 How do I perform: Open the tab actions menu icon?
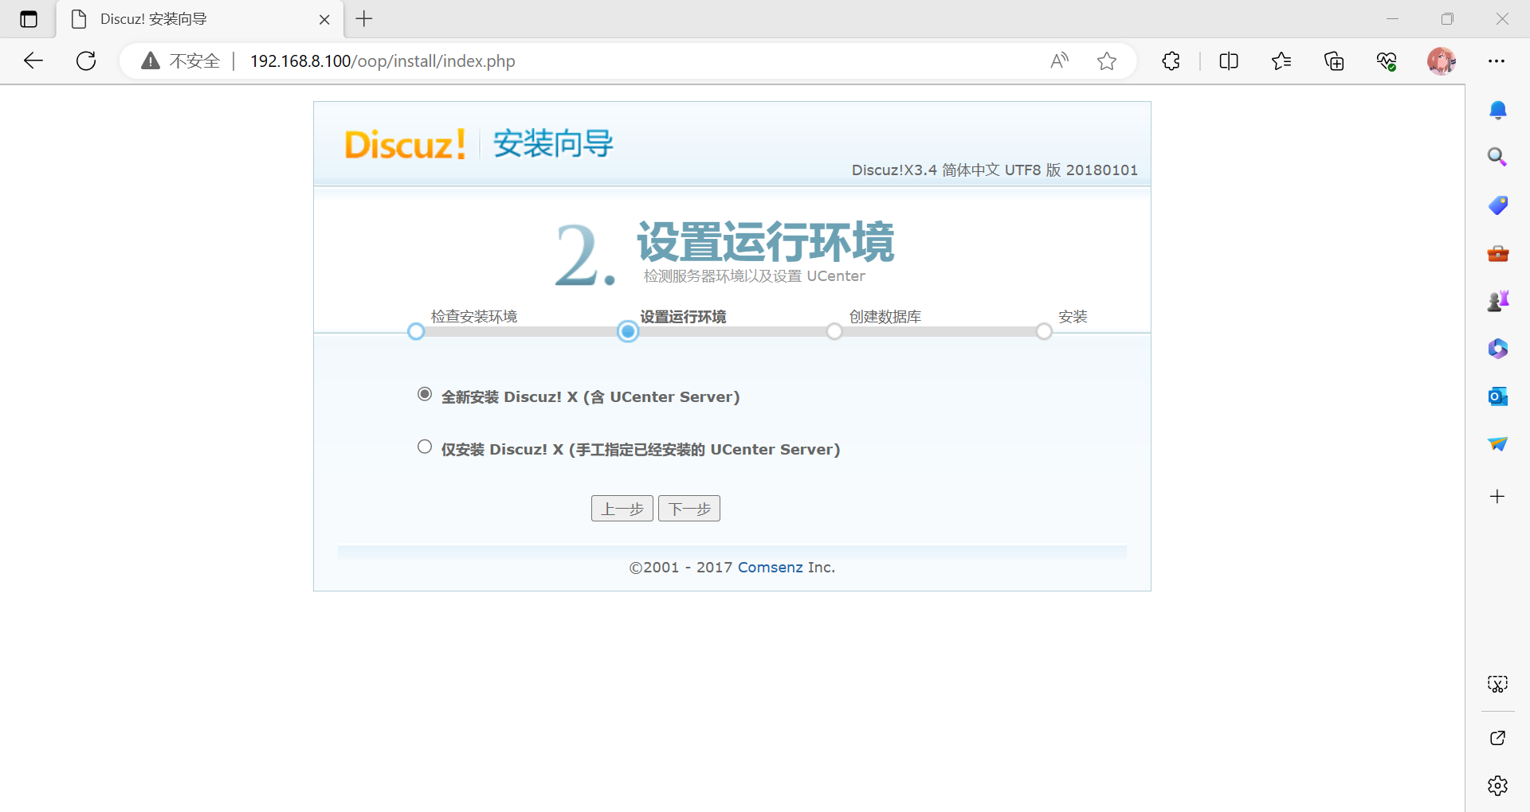click(x=29, y=19)
